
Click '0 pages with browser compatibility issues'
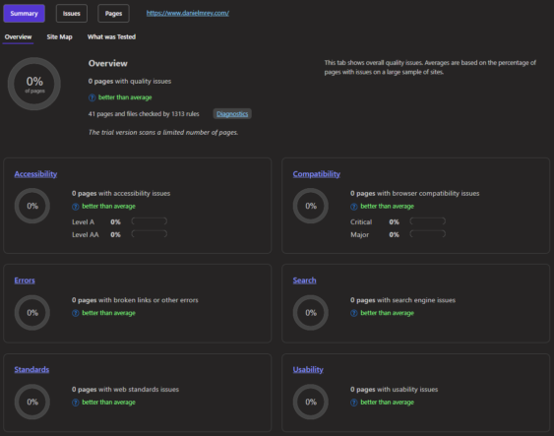(415, 193)
